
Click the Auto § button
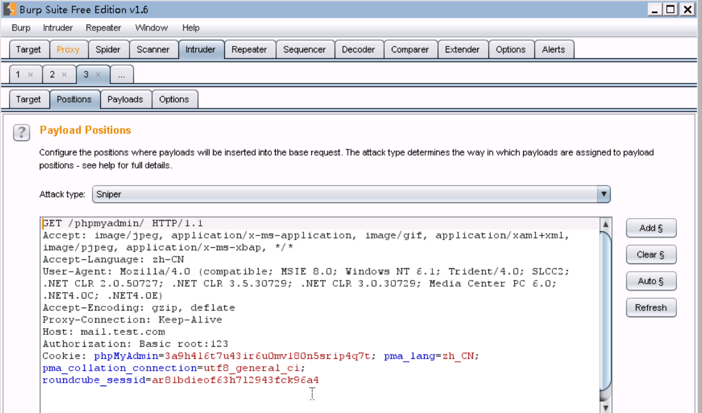coord(651,281)
